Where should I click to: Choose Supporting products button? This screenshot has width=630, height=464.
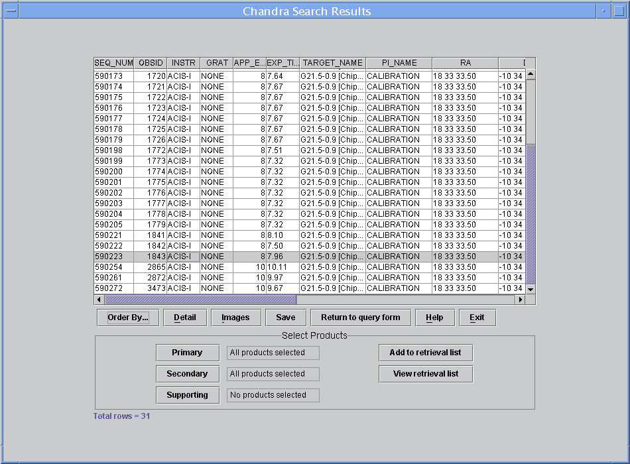(188, 395)
